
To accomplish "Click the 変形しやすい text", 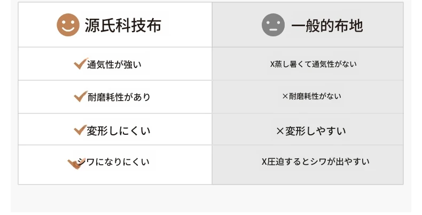I will pyautogui.click(x=315, y=131).
